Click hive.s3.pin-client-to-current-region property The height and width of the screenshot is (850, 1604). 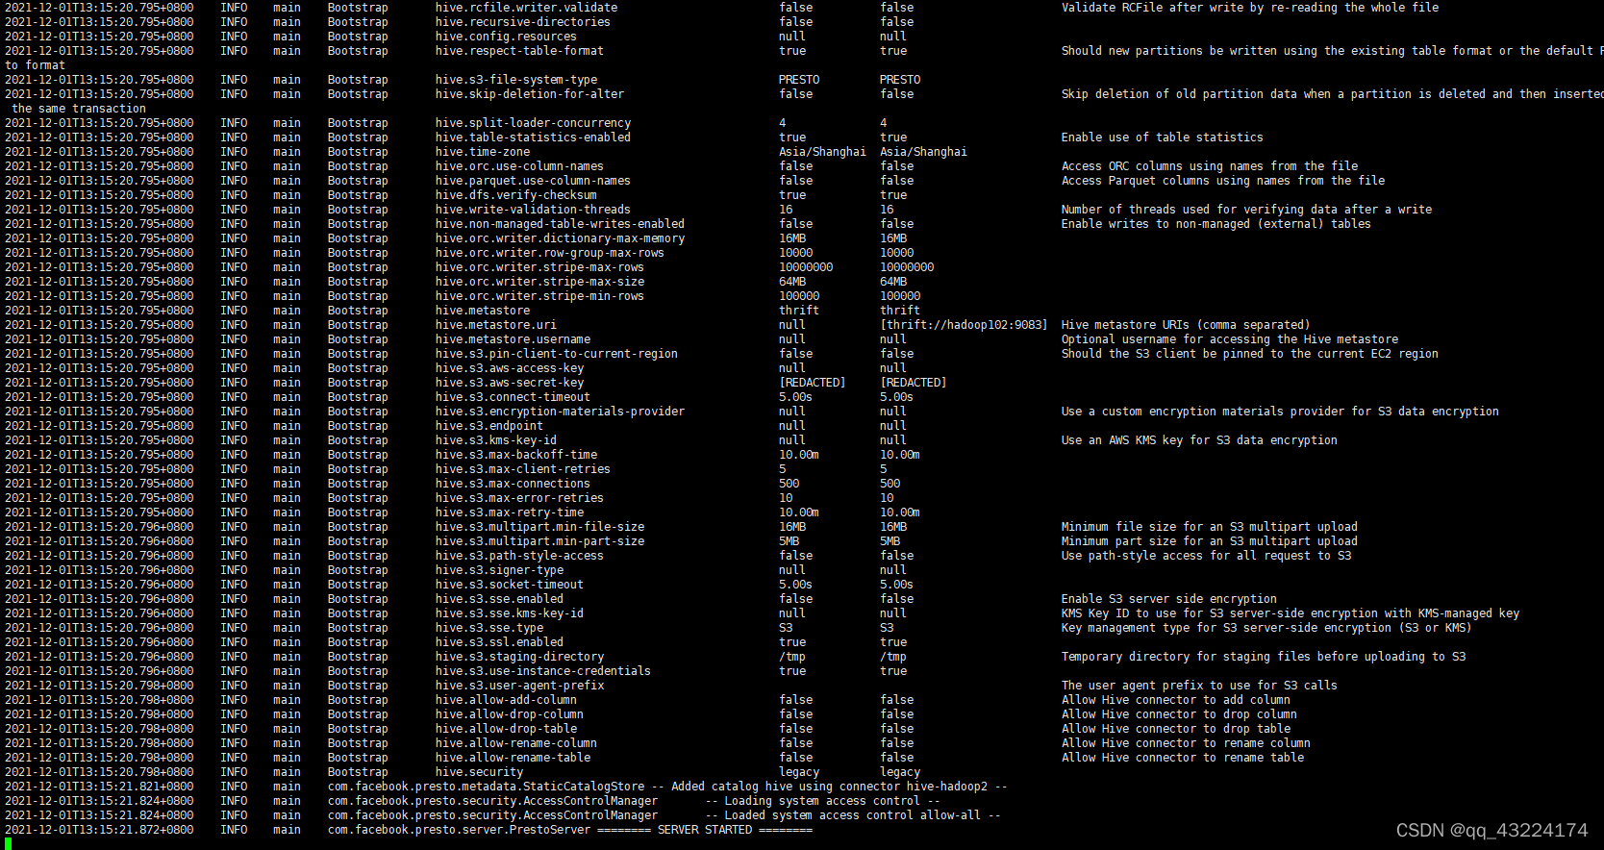click(x=556, y=354)
